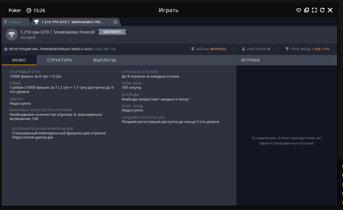Click До 8 игроков за каждым столом
Screen dimensions: 343x210
click(x=150, y=76)
